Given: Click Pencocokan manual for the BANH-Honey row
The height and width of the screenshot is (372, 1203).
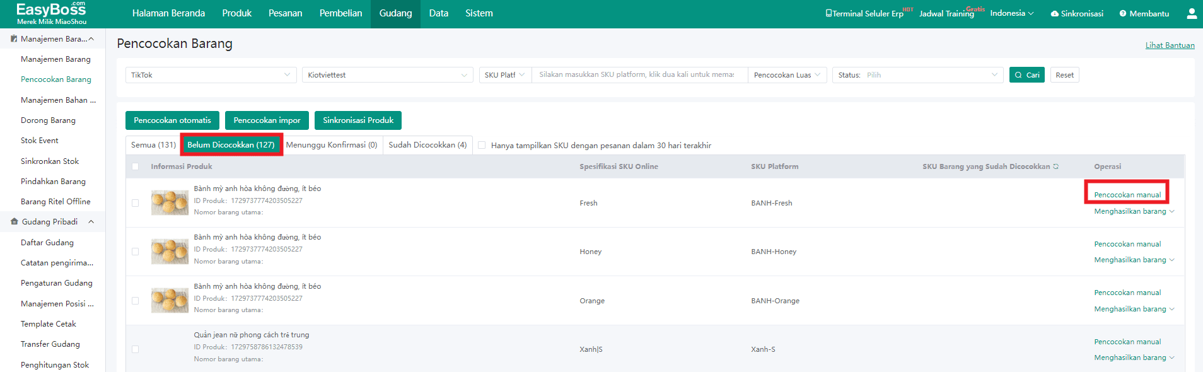Looking at the screenshot, I should point(1127,244).
